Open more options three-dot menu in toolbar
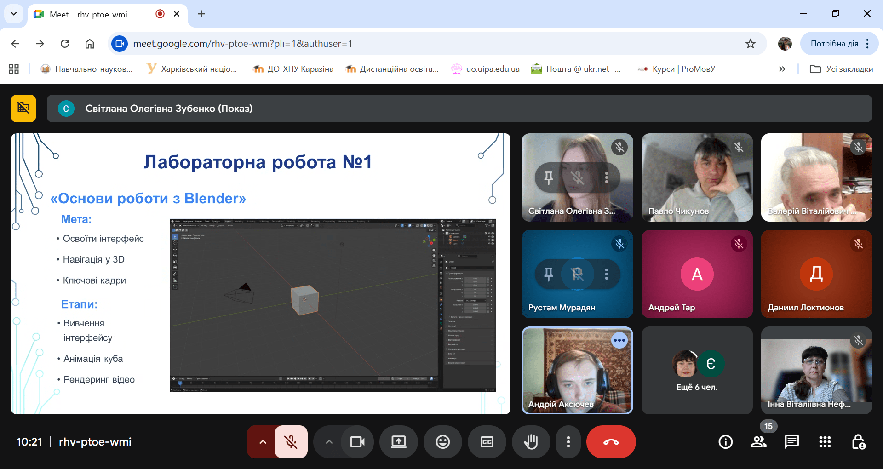This screenshot has width=883, height=469. tap(568, 442)
